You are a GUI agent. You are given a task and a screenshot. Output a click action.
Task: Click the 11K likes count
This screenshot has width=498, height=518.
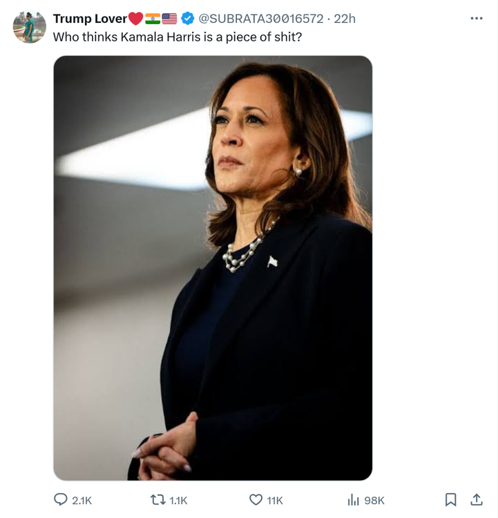pyautogui.click(x=275, y=500)
